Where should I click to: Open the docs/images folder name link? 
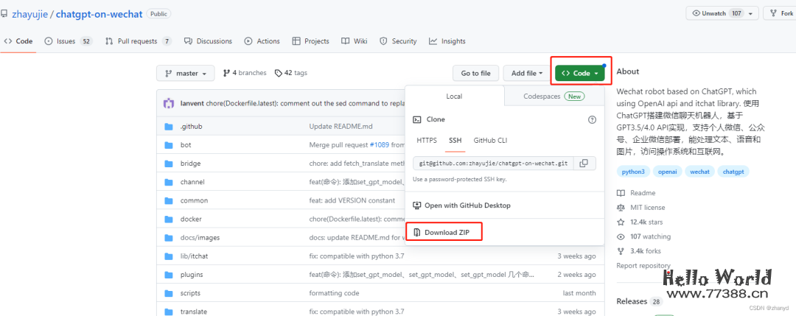coord(200,237)
